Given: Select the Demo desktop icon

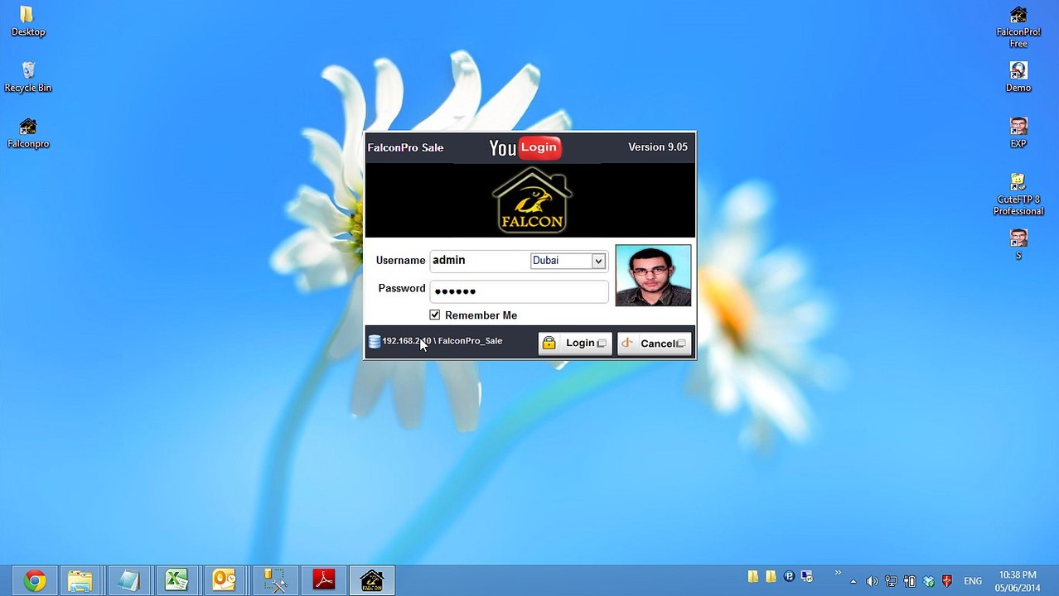Looking at the screenshot, I should tap(1018, 77).
